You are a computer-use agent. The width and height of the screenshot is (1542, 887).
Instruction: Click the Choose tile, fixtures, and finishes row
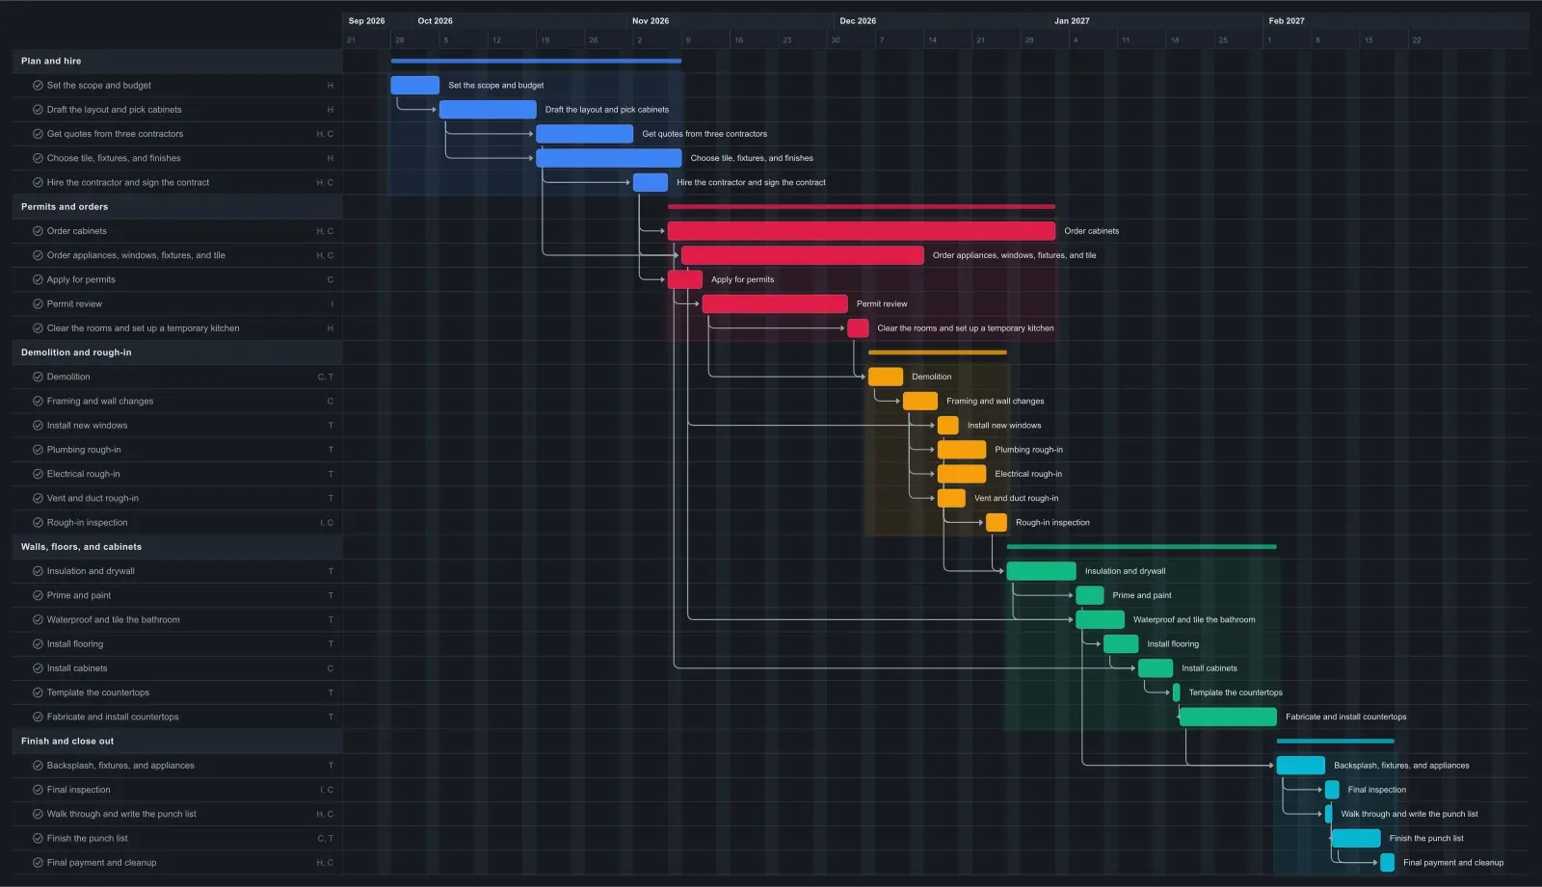pyautogui.click(x=177, y=158)
